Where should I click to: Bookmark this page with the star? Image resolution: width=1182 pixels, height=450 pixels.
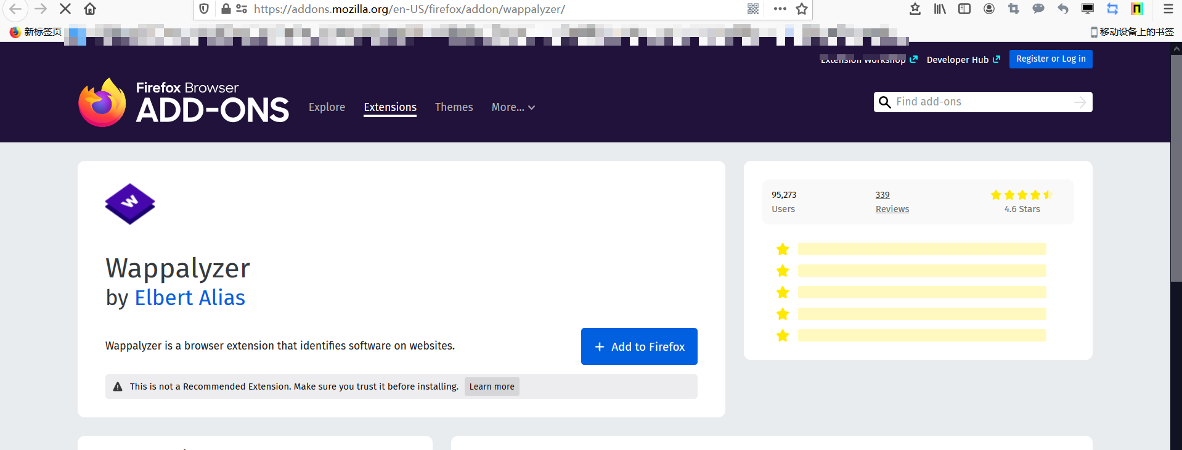click(x=802, y=9)
